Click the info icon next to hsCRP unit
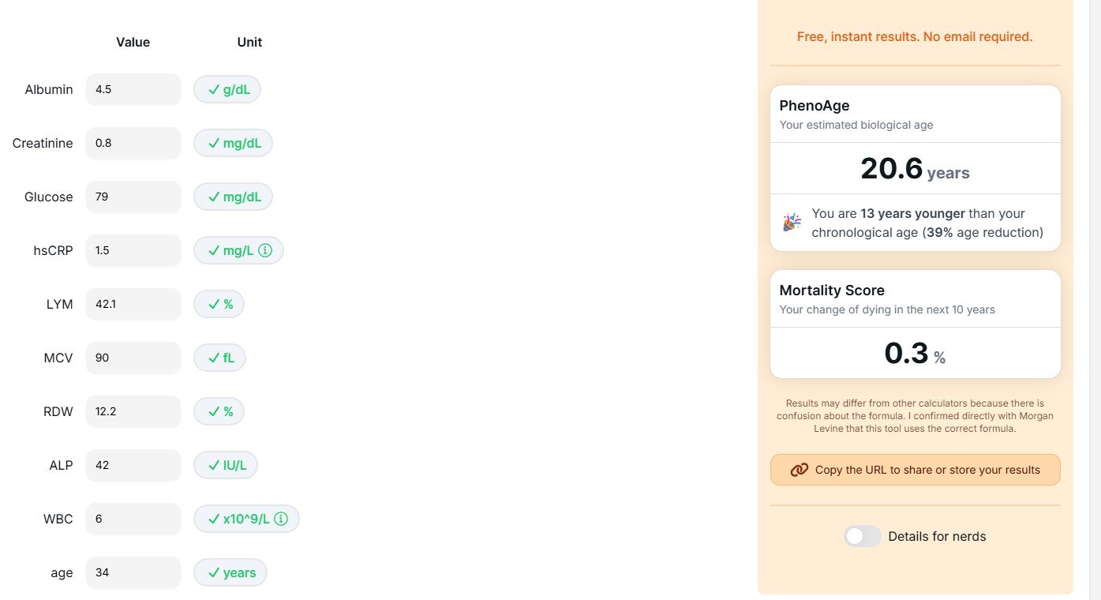 266,250
